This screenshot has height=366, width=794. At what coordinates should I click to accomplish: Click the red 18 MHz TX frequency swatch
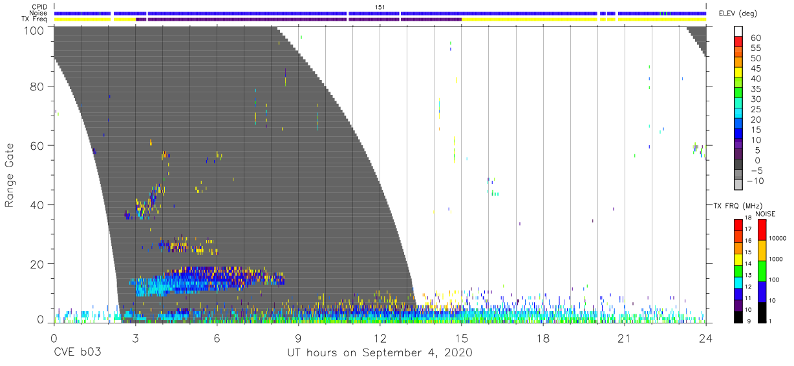tap(738, 225)
